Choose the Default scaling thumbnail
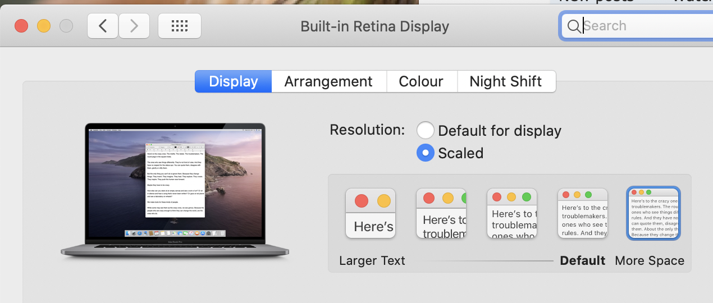This screenshot has width=713, height=303. click(x=583, y=213)
